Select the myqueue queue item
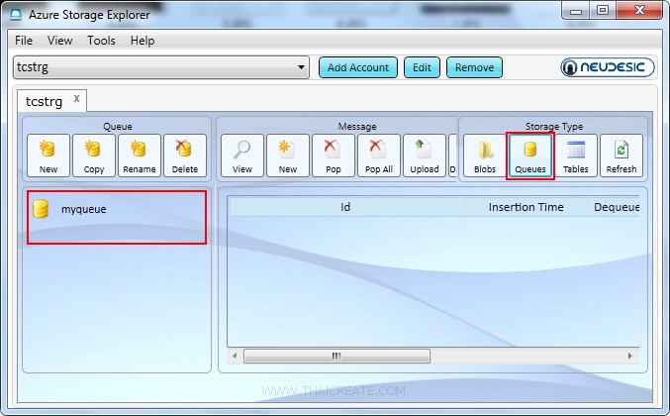Viewport: 670px width, 416px height. (x=116, y=209)
